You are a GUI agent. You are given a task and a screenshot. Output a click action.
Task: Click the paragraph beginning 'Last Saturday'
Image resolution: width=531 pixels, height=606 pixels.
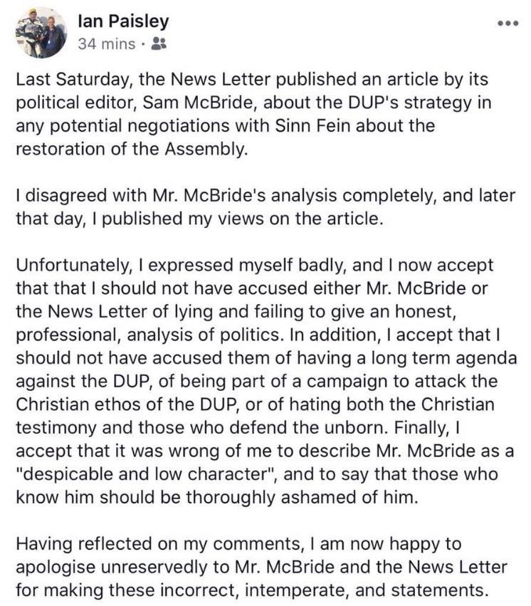click(253, 114)
